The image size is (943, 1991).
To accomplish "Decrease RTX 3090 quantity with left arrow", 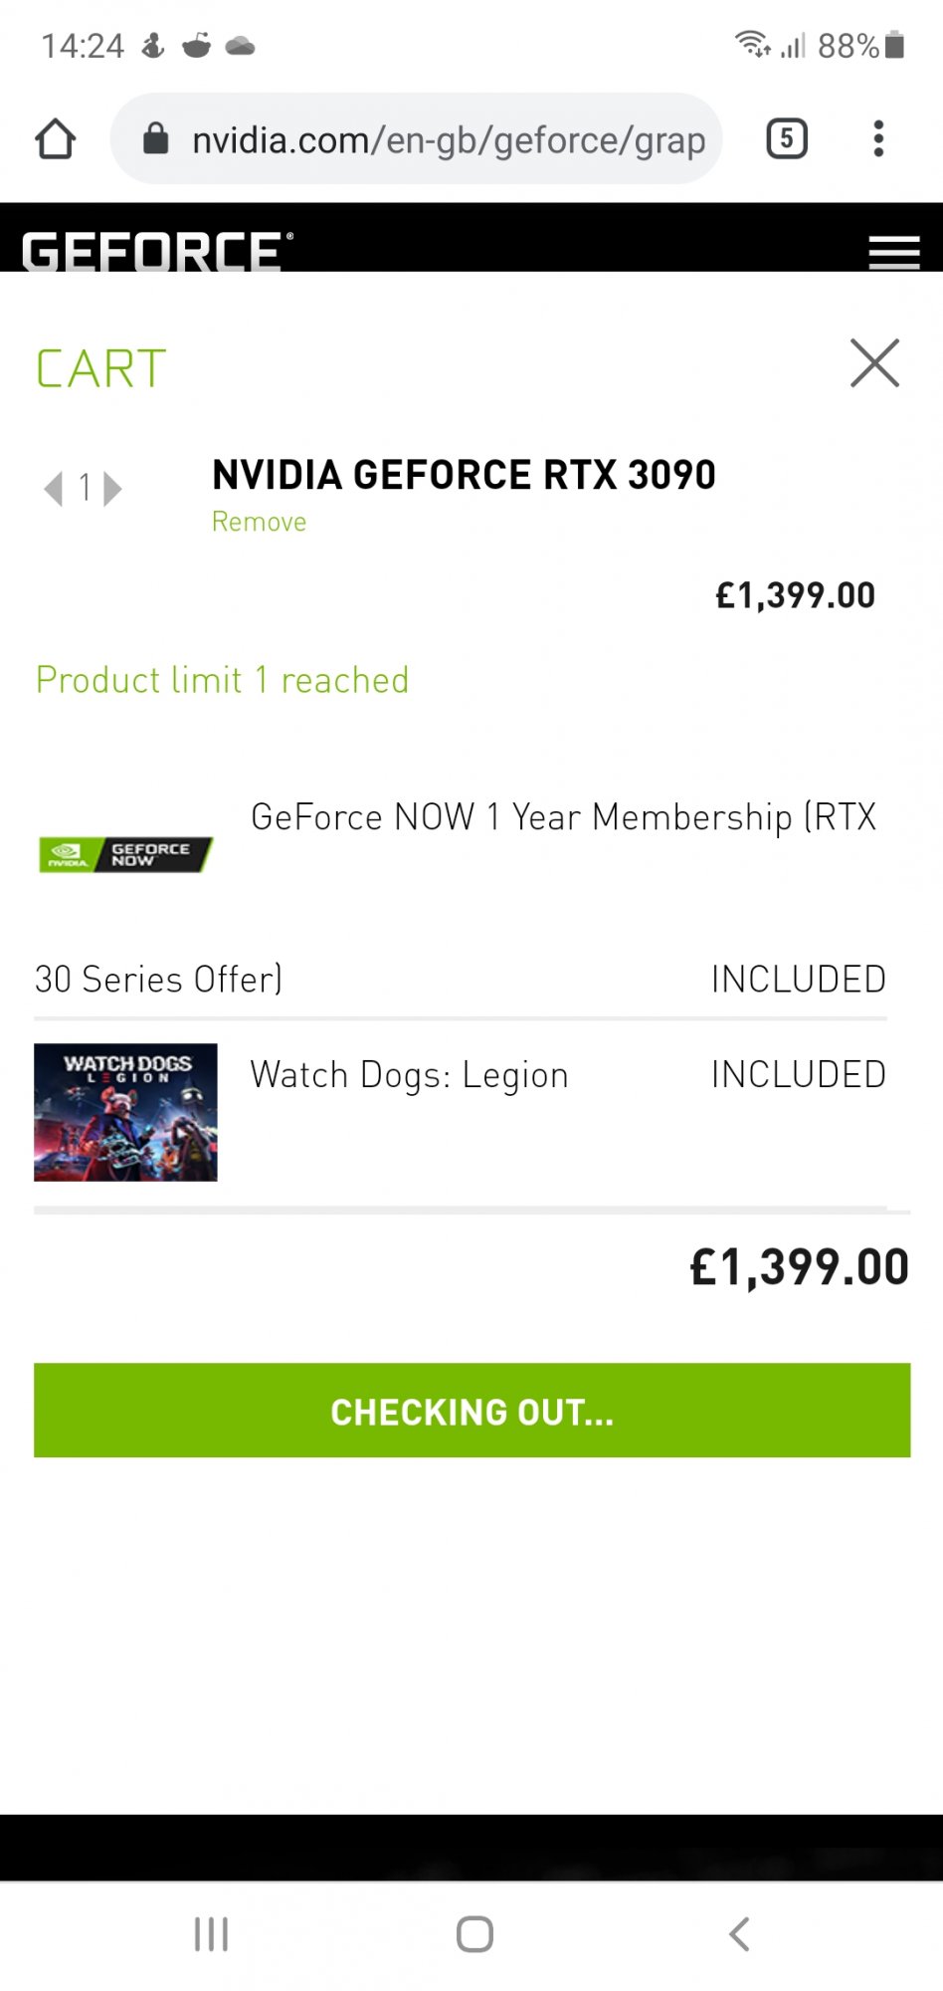I will coord(54,489).
